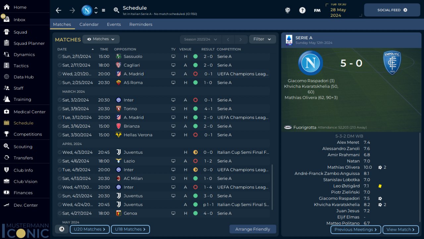
Task: Sort matches by the Competition column header
Action: point(229,49)
